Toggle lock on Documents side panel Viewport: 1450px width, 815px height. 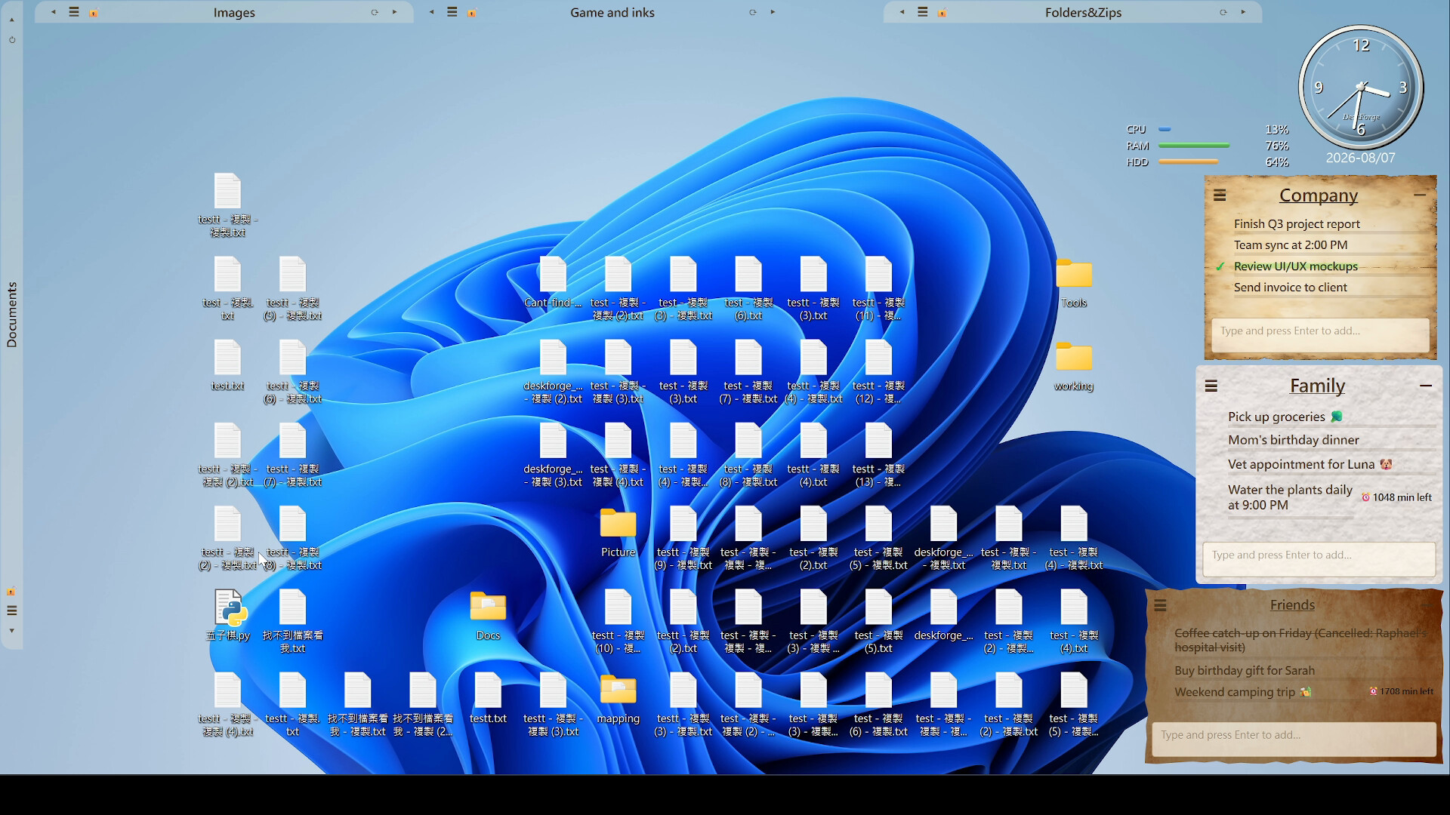[11, 592]
